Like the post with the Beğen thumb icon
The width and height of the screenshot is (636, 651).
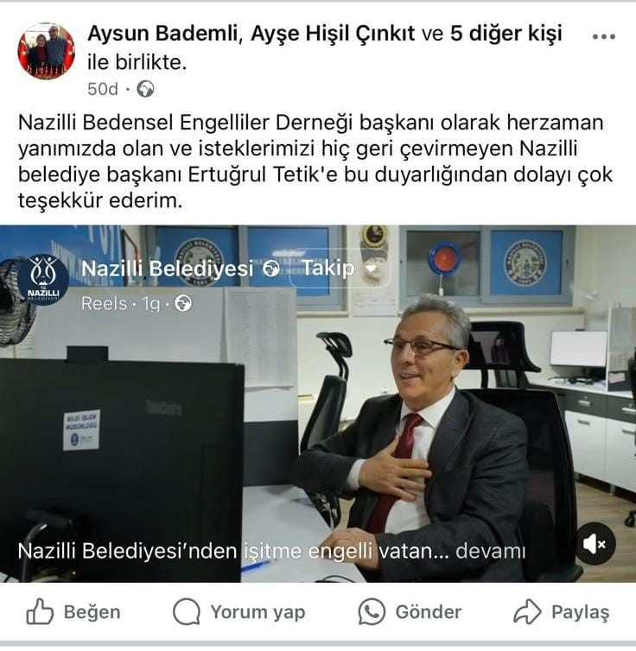coord(40,611)
